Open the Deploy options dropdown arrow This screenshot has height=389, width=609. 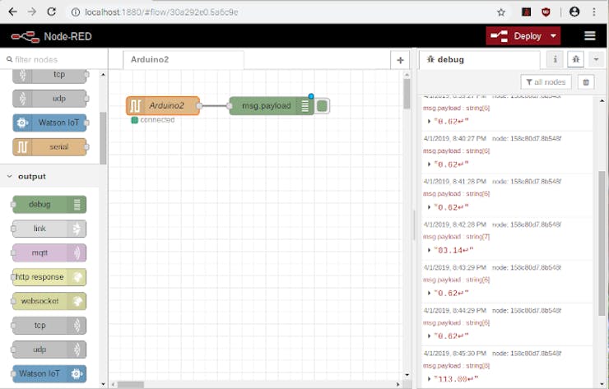[x=554, y=36]
